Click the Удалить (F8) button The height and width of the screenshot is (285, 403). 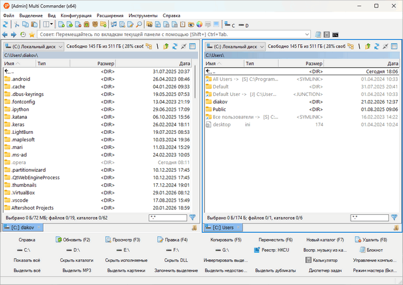pos(371,240)
